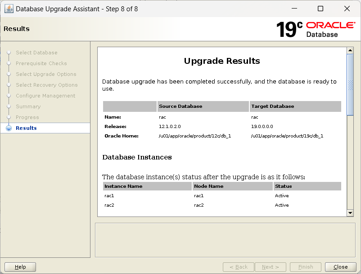Click the Target Database column header
Viewport: 361px width, 274px height.
click(295, 106)
